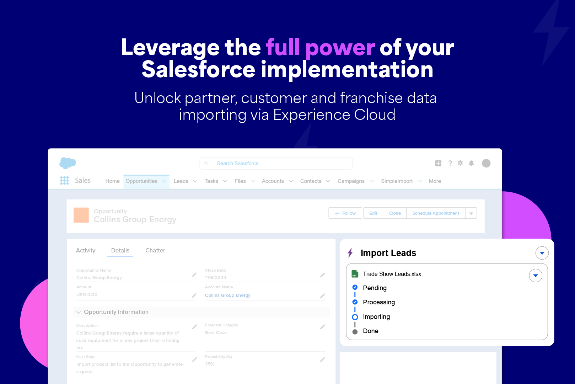Open the Collins Group Energy account link

click(x=227, y=295)
